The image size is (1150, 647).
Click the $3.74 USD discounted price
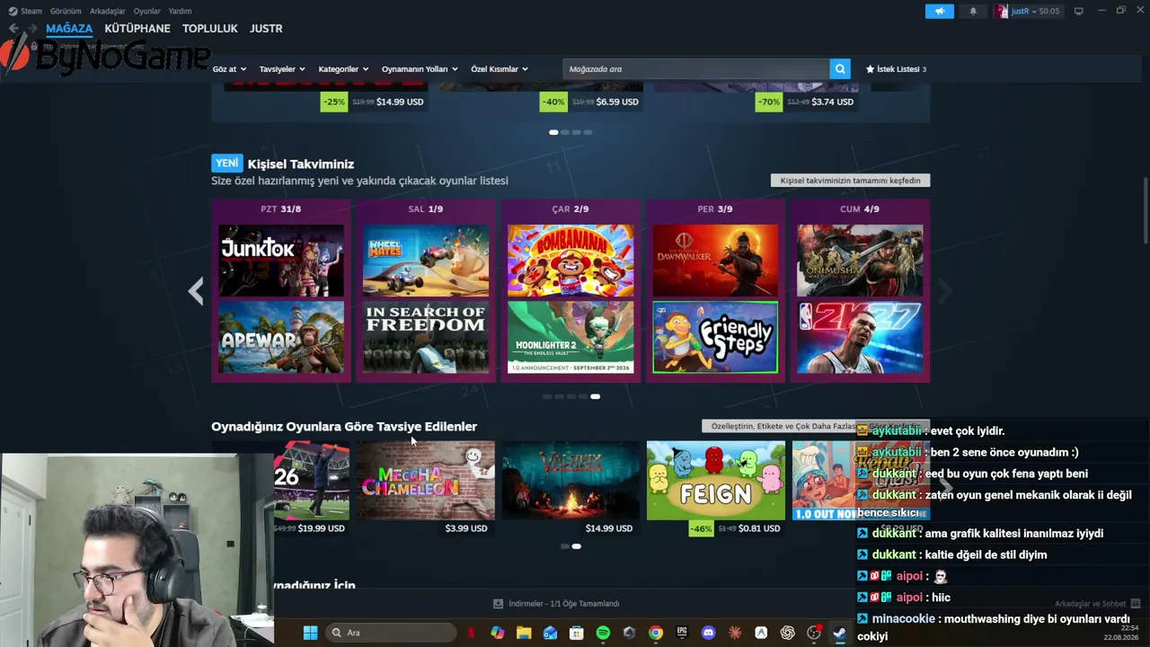coord(833,102)
